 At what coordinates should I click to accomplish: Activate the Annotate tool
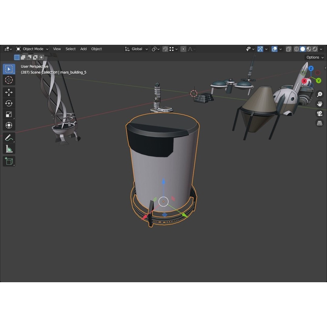(x=9, y=137)
